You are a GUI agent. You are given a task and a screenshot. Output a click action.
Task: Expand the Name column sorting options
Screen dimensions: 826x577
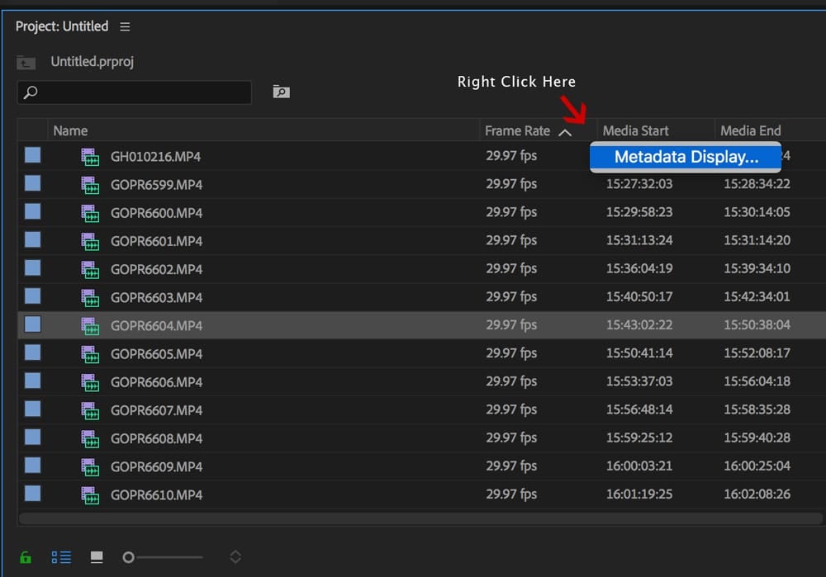coord(70,130)
